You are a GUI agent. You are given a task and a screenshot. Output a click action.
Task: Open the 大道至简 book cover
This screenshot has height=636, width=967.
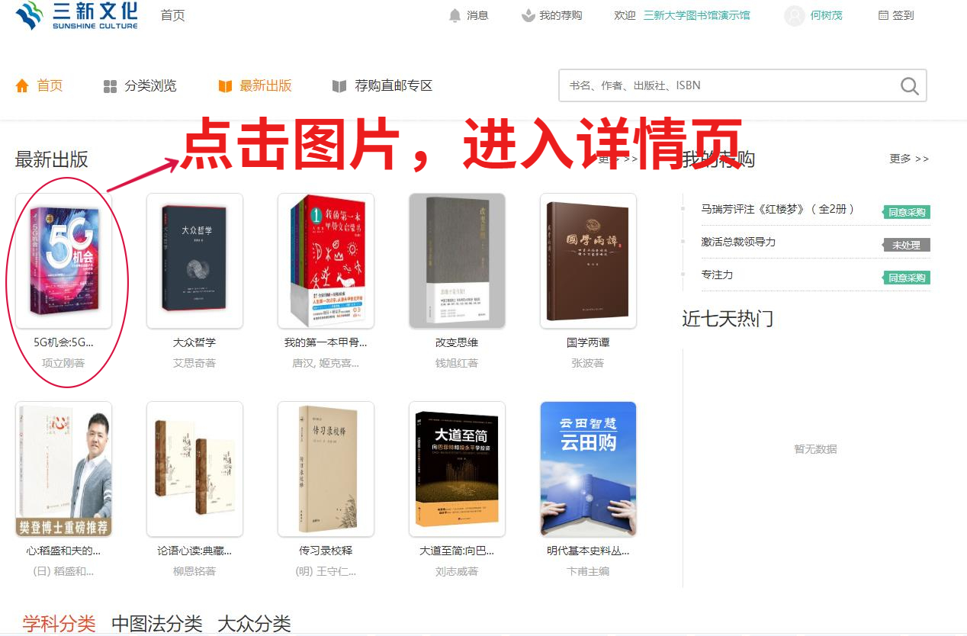[x=457, y=469]
